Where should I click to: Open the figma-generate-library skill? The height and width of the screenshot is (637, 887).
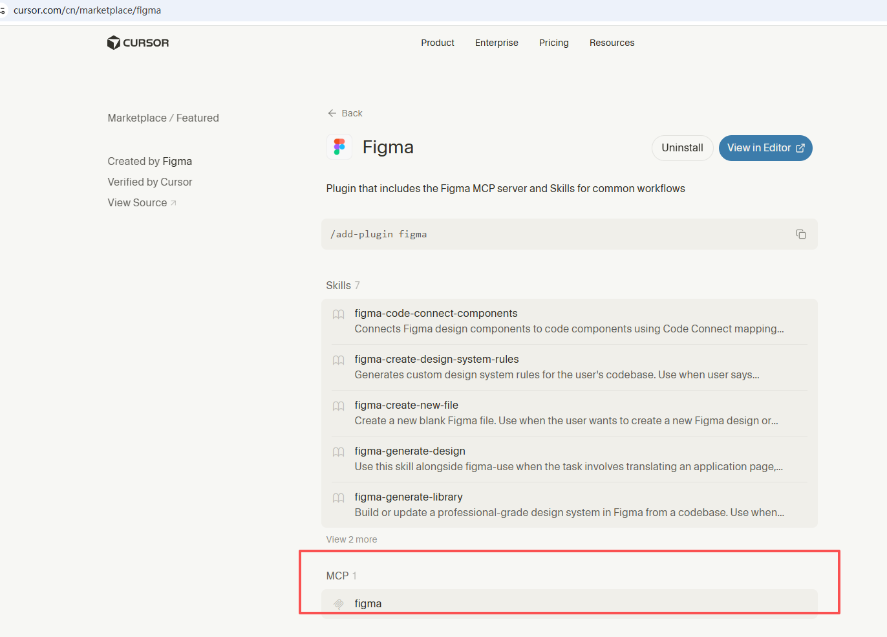point(570,505)
